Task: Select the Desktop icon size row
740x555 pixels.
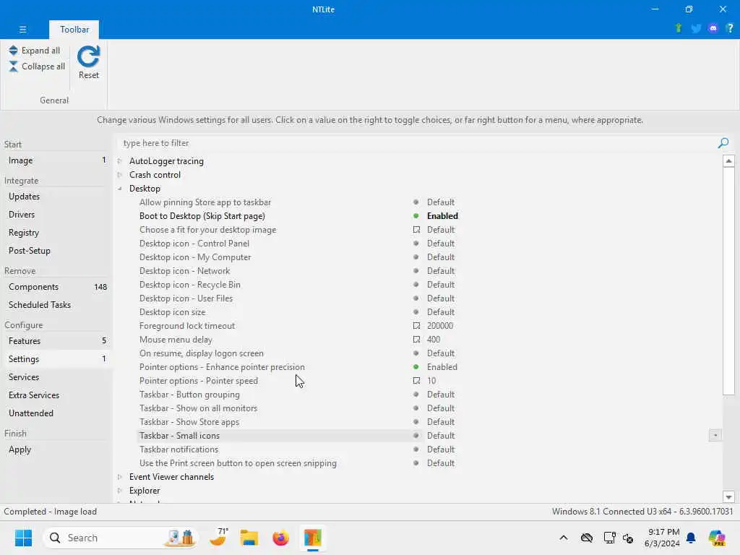Action: tap(172, 312)
